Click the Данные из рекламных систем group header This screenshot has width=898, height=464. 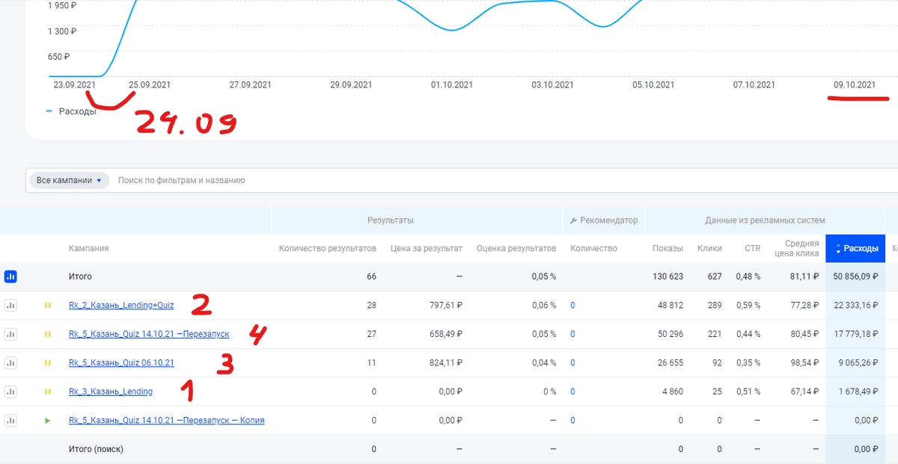point(765,220)
